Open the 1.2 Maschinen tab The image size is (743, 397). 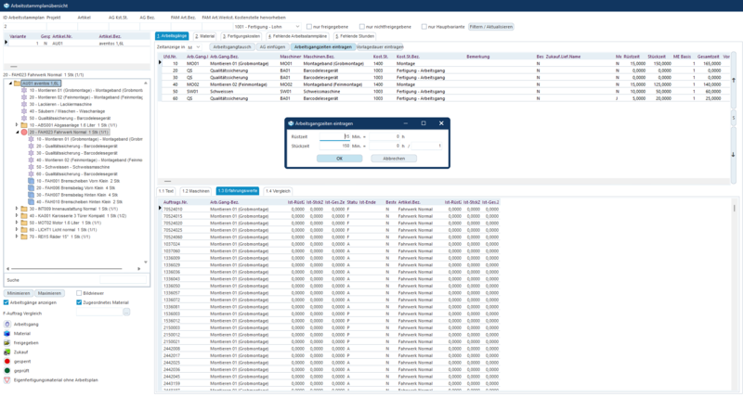coord(197,190)
